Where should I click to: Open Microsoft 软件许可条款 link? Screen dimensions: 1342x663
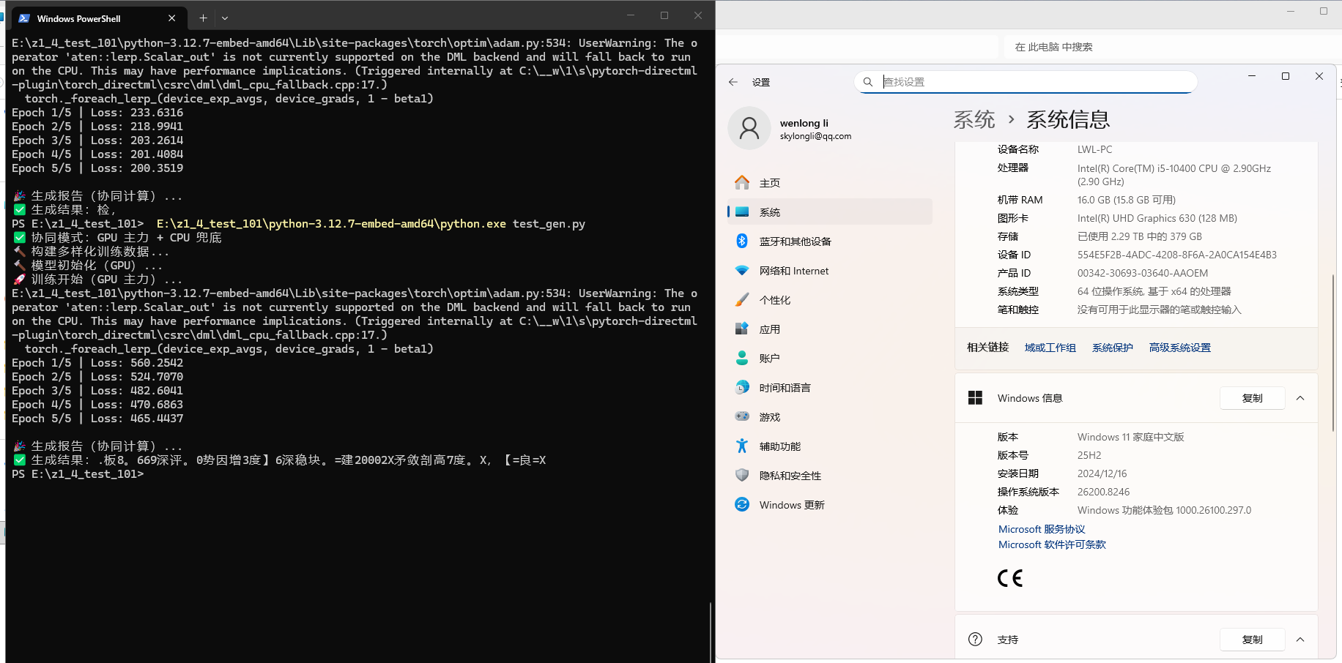[x=1052, y=544]
